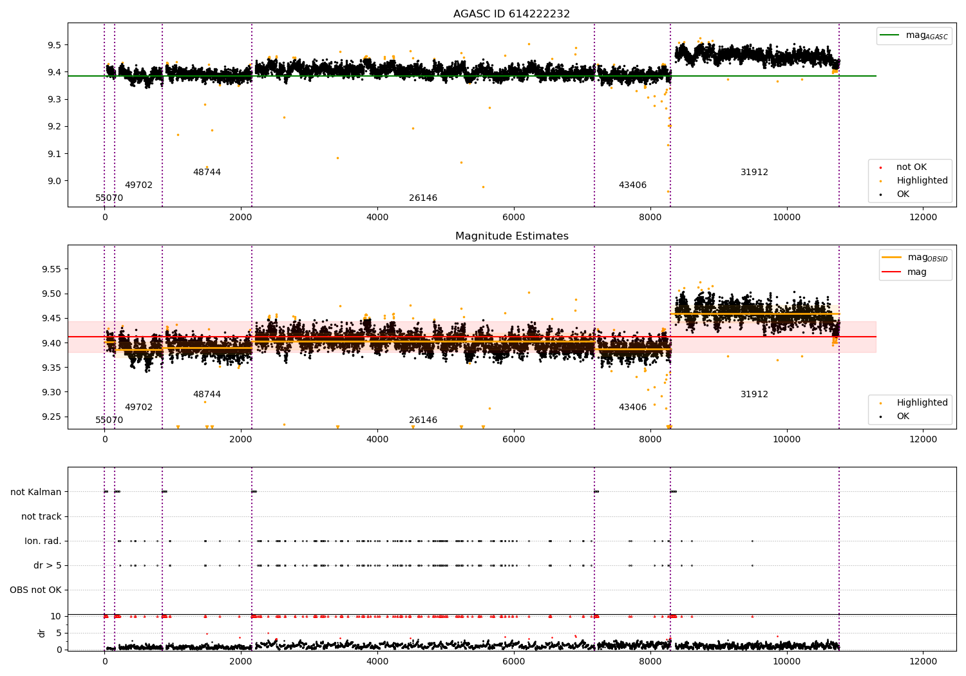Click the red 'mag' legend line sample
Viewport: 966px width, 676px height.
point(892,272)
